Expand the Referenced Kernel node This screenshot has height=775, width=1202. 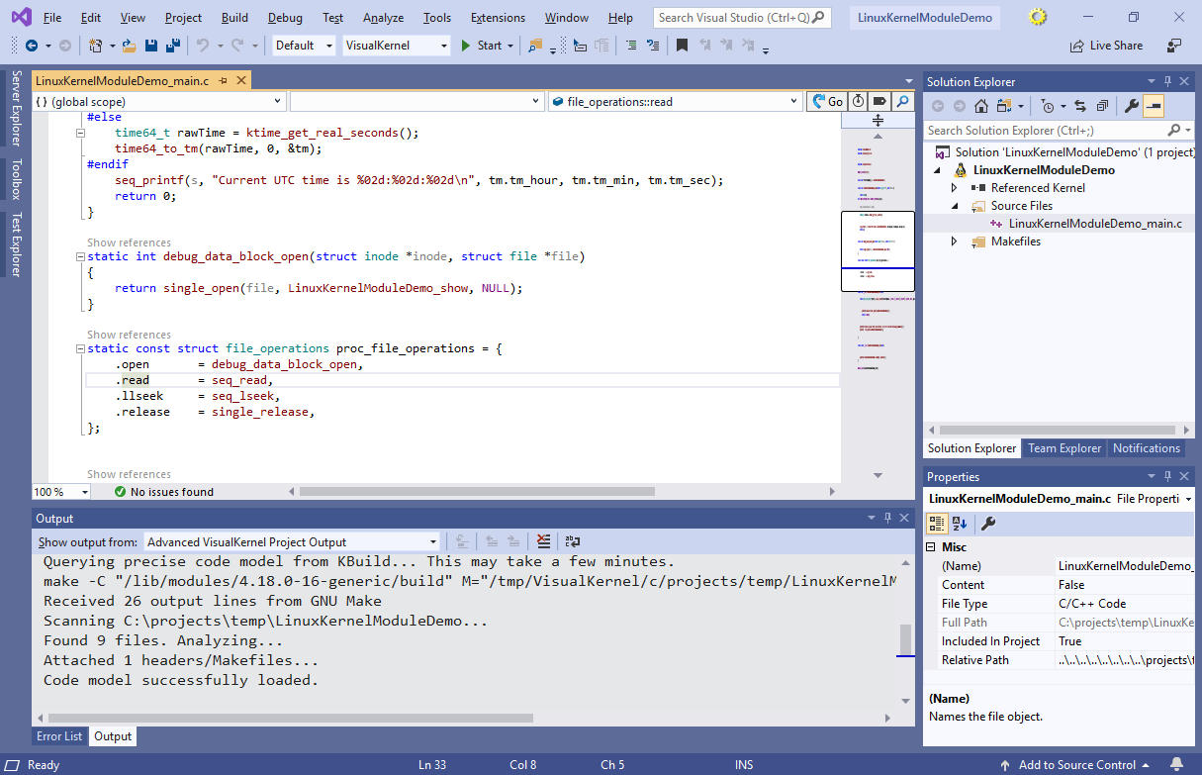(x=955, y=188)
